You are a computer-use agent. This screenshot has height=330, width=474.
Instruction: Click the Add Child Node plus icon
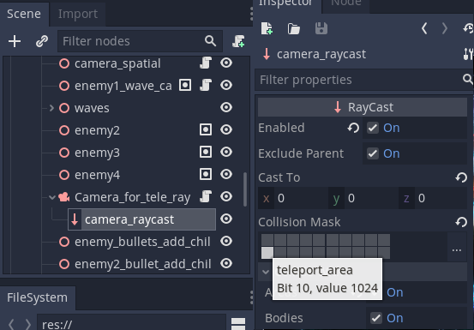(15, 41)
